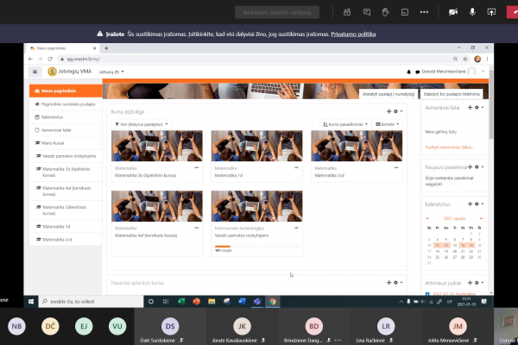Viewport: 518px width, 345px height.
Task: Open the Privatumo politika link
Action: coord(353,34)
